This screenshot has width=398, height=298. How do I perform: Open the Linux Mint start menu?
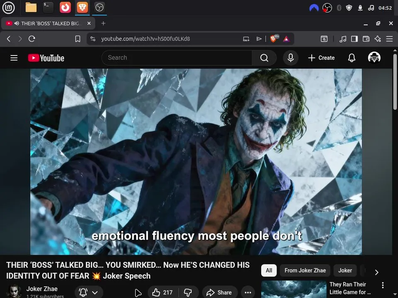point(8,7)
